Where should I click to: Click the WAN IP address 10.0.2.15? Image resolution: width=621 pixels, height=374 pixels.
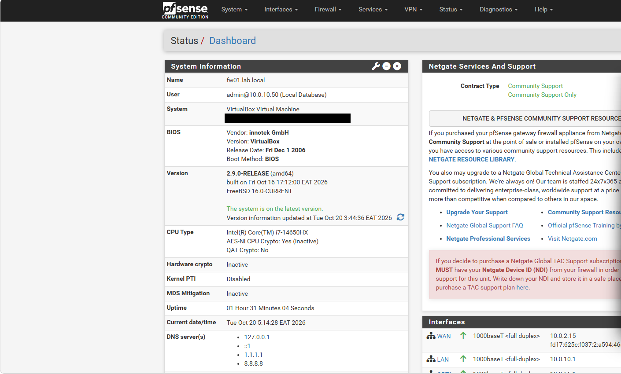(563, 336)
